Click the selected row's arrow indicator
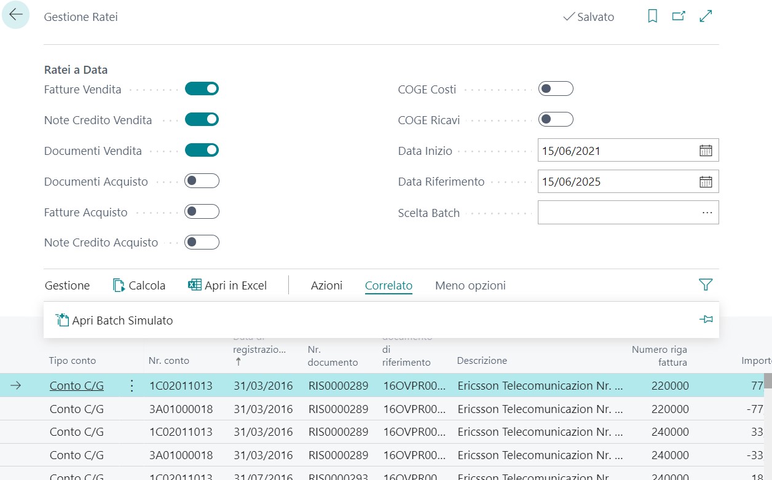This screenshot has height=480, width=772. [16, 386]
